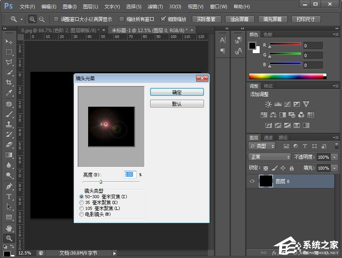Click the zoom out magnifier icon
This screenshot has width=342, height=258.
click(41, 19)
